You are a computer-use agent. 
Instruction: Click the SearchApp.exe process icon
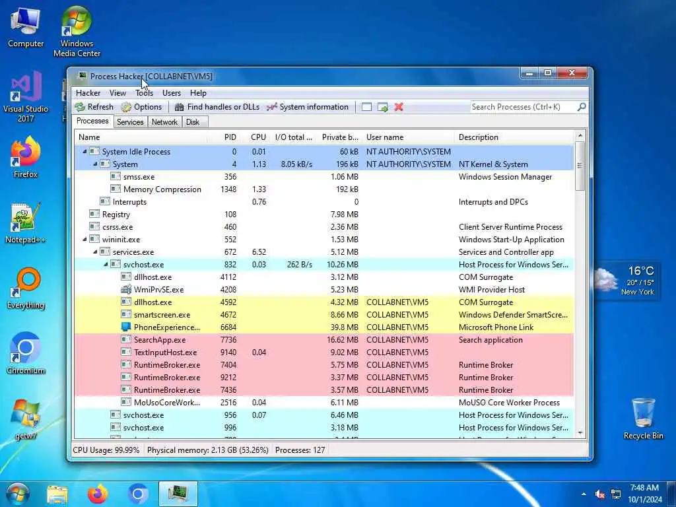(126, 339)
